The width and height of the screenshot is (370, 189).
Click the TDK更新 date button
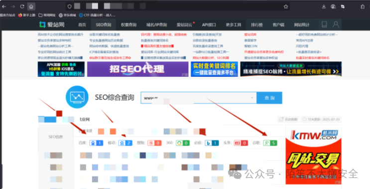321,119
